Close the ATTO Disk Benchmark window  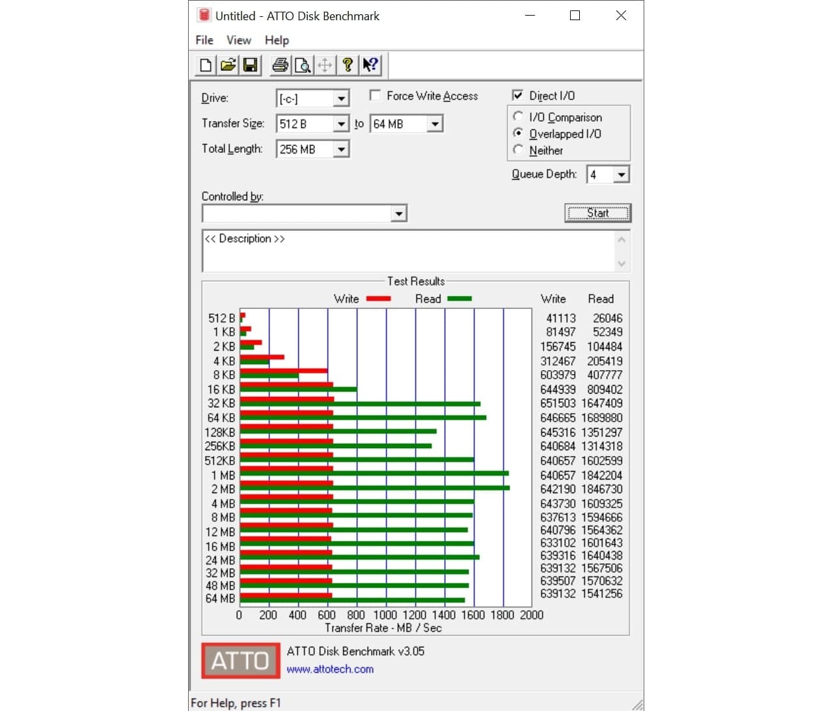[621, 15]
